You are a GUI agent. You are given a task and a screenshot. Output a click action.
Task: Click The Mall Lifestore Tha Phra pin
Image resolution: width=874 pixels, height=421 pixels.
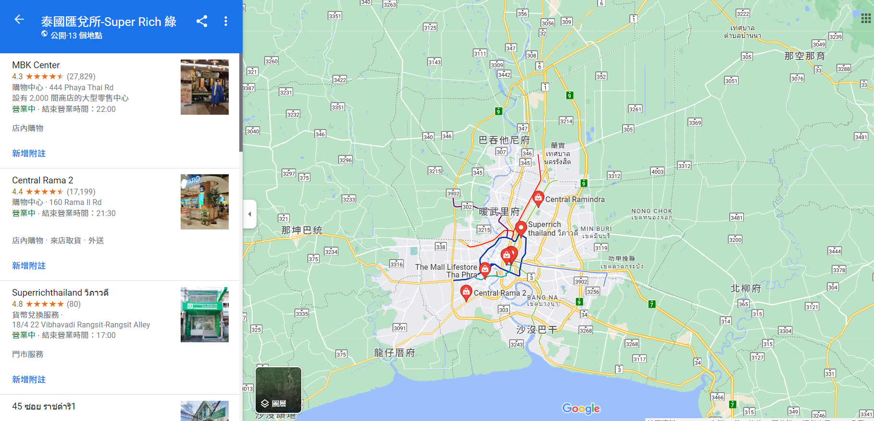click(x=485, y=269)
